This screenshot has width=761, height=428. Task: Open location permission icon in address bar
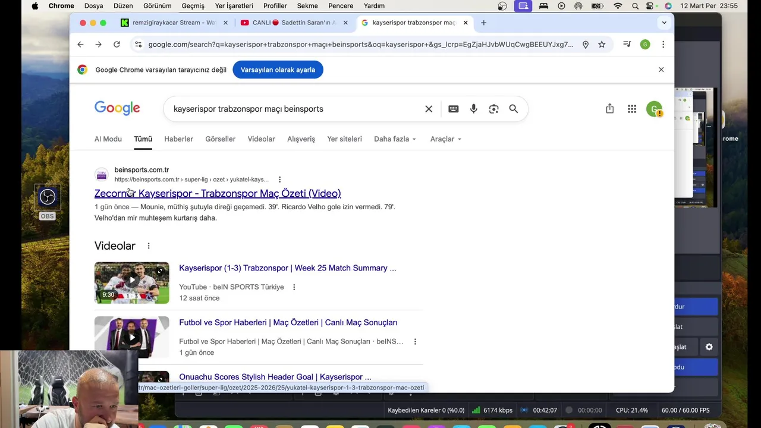586,45
